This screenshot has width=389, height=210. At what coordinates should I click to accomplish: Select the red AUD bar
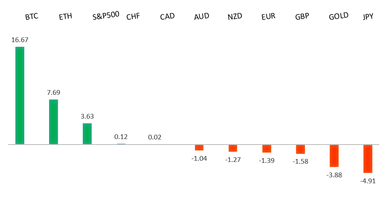point(199,148)
